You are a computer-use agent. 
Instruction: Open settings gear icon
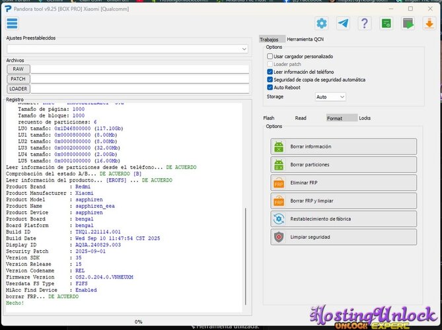coord(322,23)
